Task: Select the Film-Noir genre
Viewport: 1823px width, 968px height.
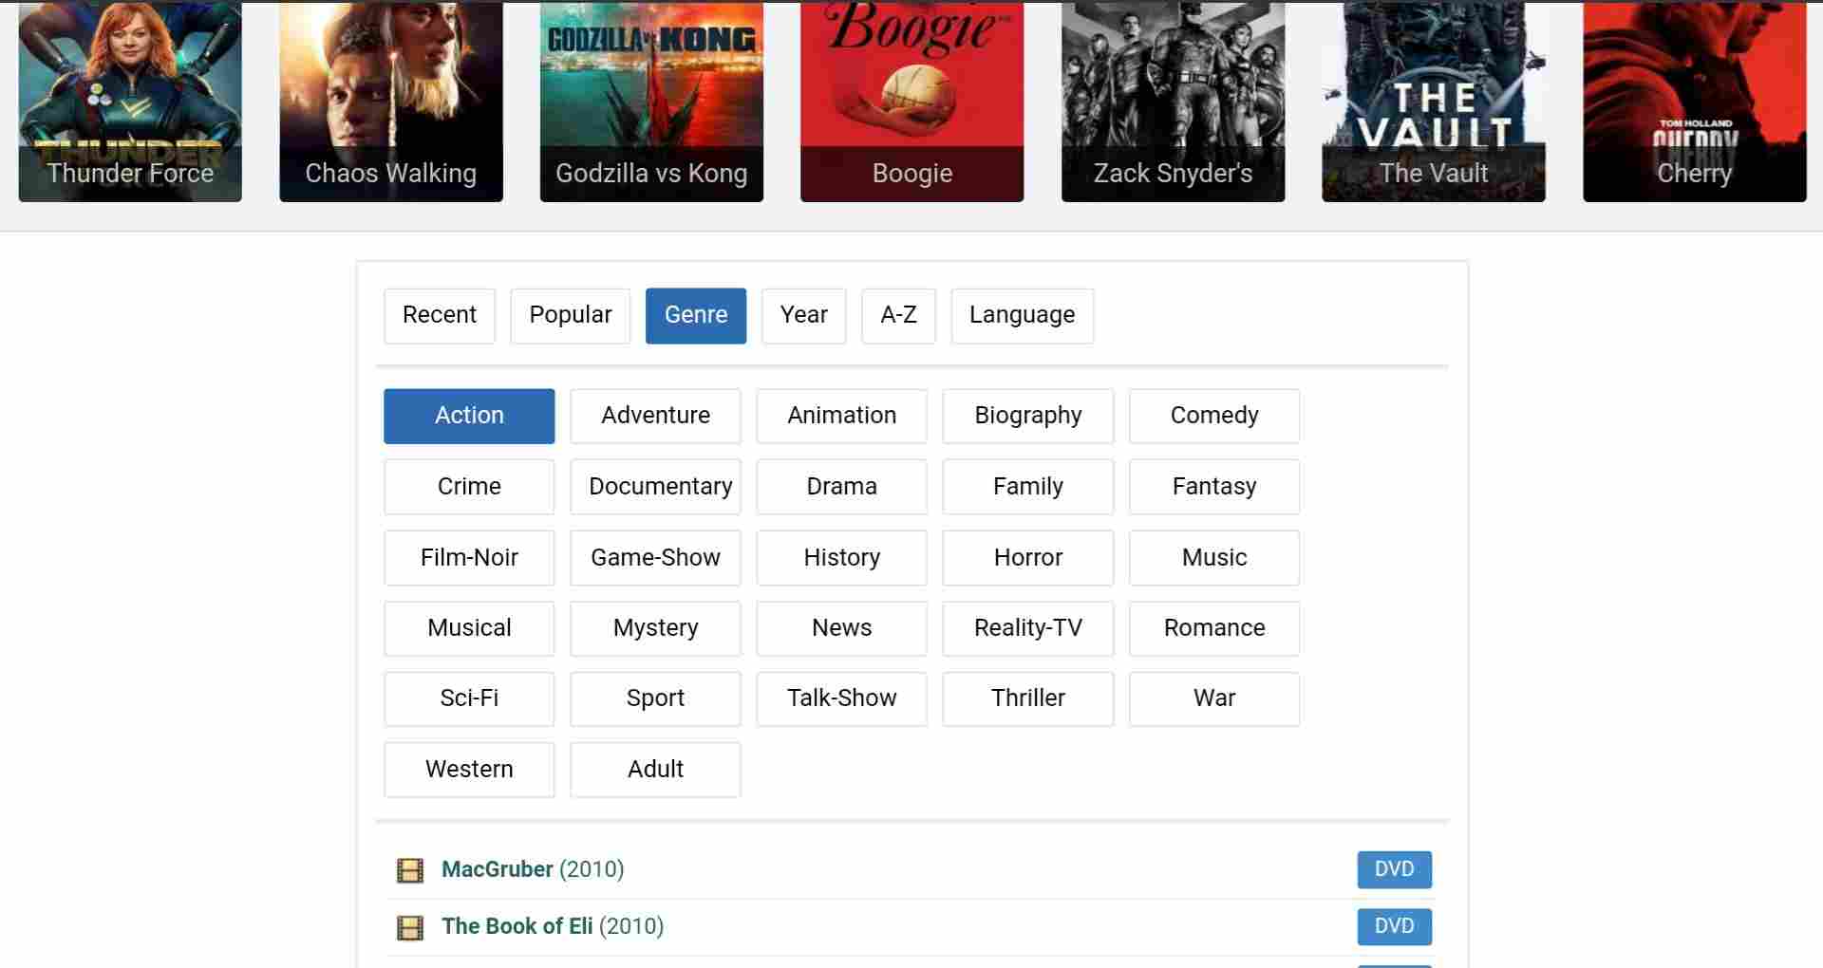Action: 469,558
